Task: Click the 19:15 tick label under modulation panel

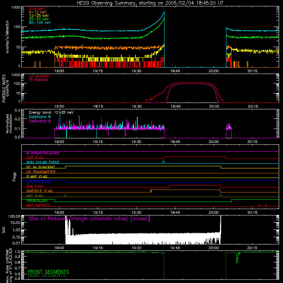Action: click(x=98, y=142)
